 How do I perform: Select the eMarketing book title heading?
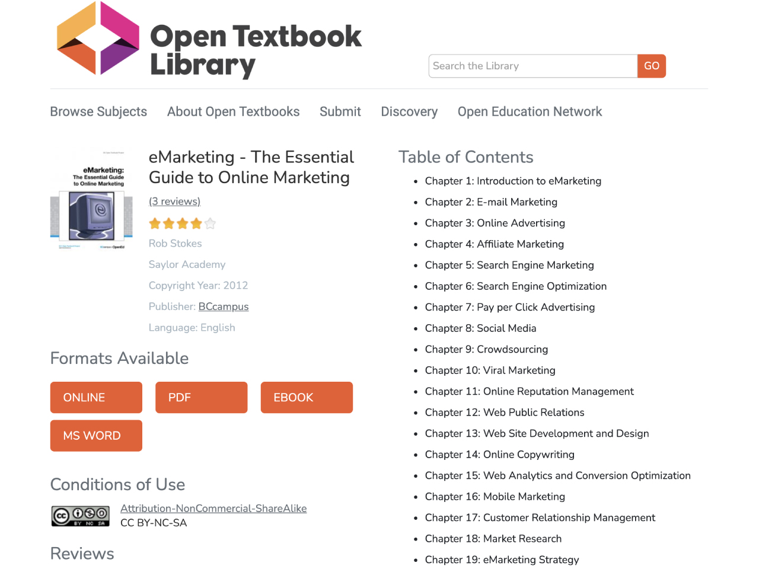click(x=251, y=167)
